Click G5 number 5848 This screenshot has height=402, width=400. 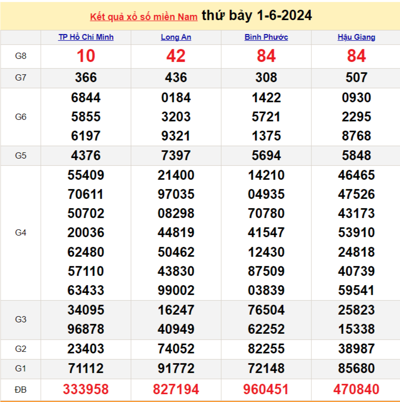coord(357,156)
